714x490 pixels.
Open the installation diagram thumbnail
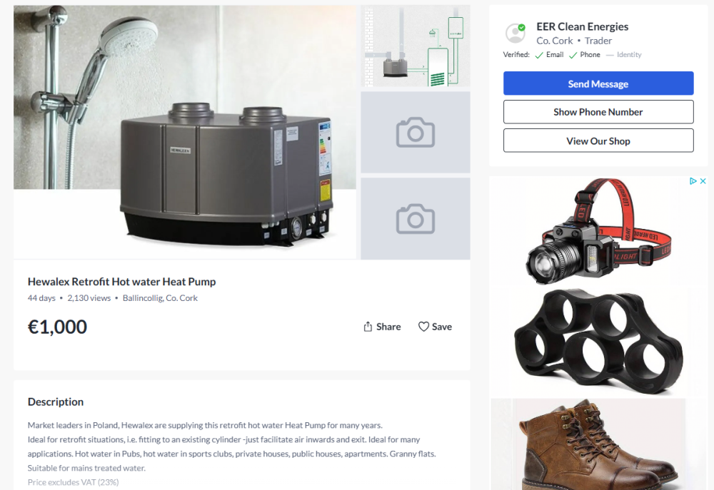(x=416, y=46)
